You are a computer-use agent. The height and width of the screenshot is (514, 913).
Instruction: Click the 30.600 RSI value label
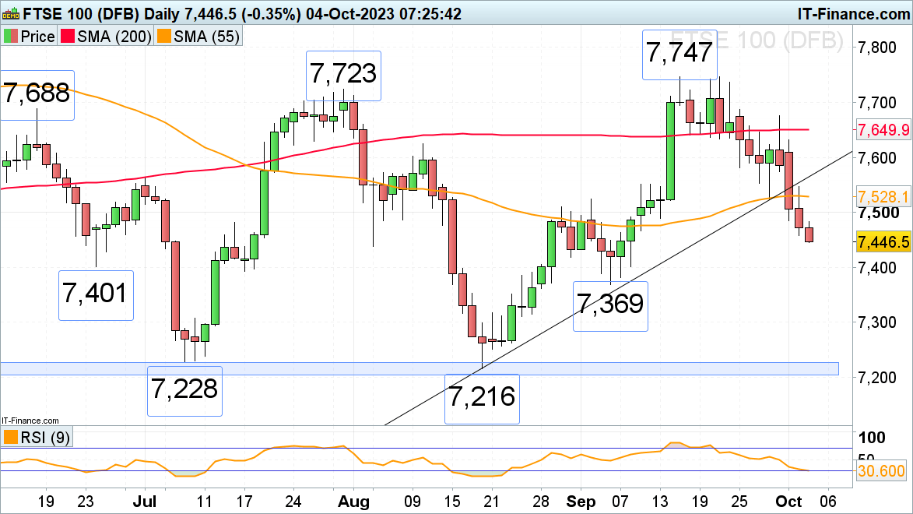point(881,470)
